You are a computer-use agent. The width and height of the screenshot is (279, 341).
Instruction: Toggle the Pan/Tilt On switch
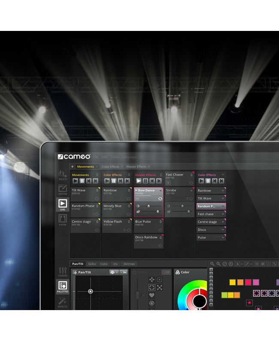(x=124, y=272)
